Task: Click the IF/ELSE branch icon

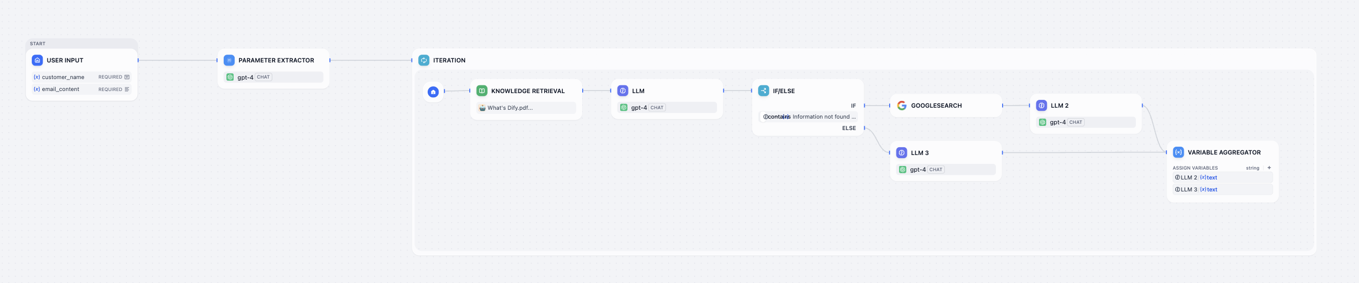Action: (x=763, y=91)
